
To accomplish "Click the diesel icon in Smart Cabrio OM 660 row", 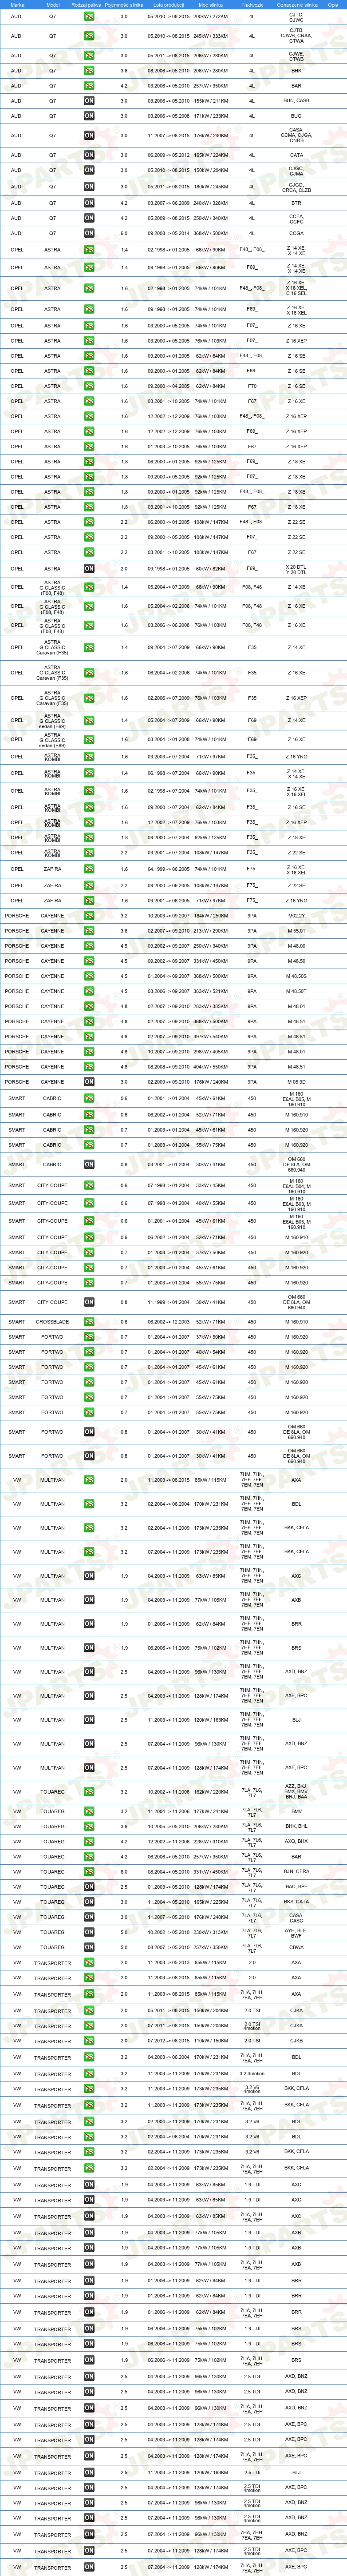I will click(x=89, y=1164).
